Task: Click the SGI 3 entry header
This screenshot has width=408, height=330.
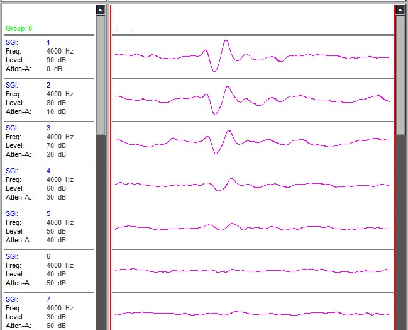Action: 13,128
